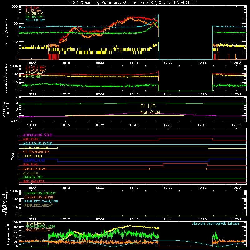
Task: Click the HESSI Observing Summary title text
Action: coord(132,3)
